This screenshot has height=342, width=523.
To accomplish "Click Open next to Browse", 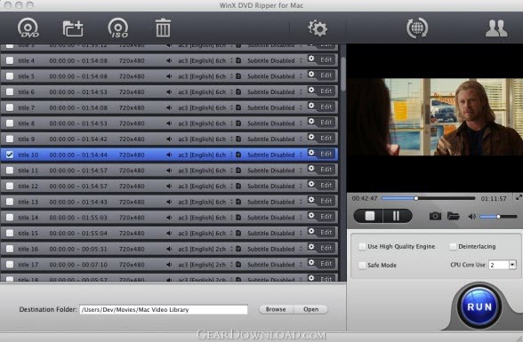I will [x=311, y=309].
